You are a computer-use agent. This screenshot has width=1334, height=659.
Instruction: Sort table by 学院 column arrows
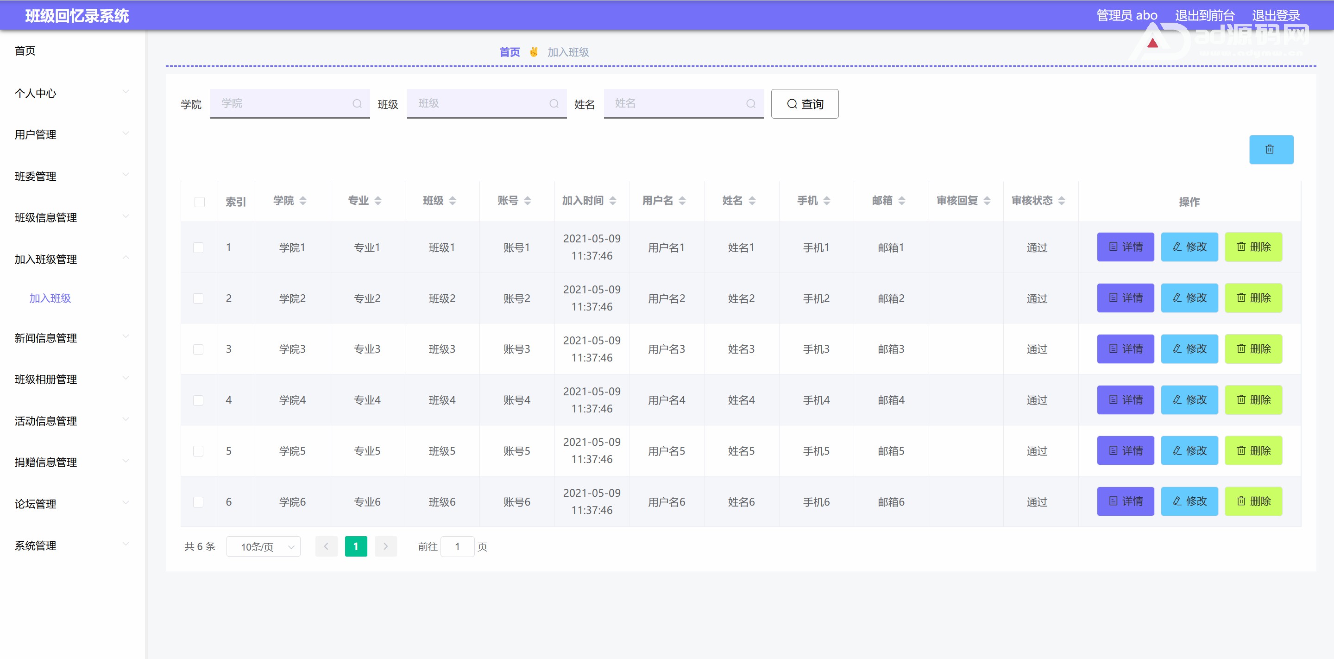[303, 201]
